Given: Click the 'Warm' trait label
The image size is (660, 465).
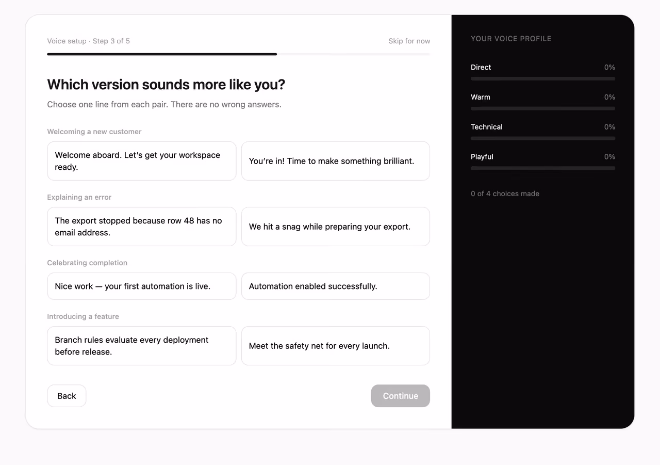Looking at the screenshot, I should (481, 97).
